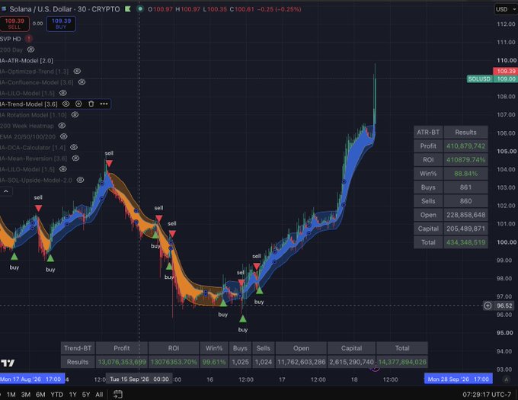This screenshot has width=518, height=400.
Task: Click the ATR-BT Profit value 410,879,742
Action: point(465,146)
